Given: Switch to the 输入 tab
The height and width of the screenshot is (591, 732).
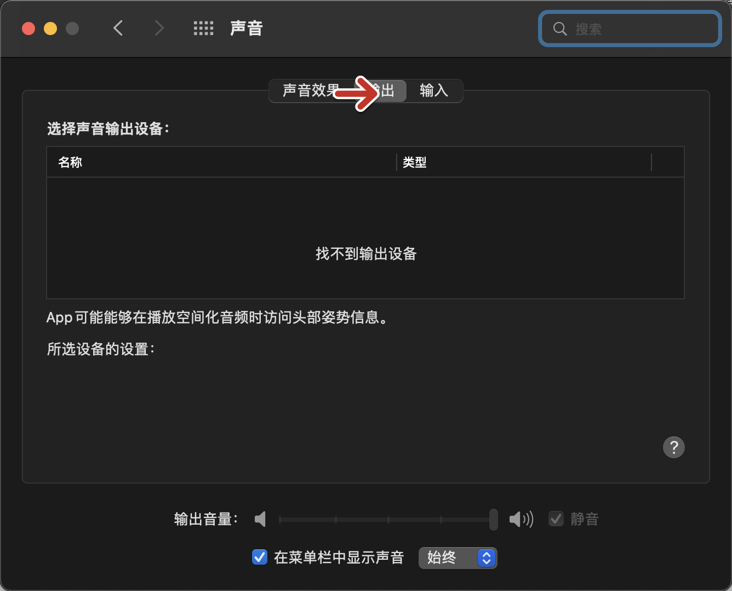Looking at the screenshot, I should pyautogui.click(x=434, y=90).
